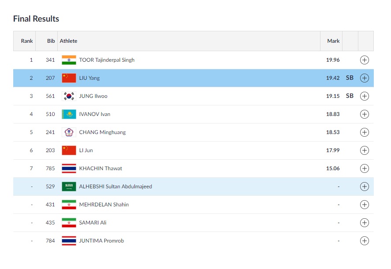The width and height of the screenshot is (391, 269).
Task: Expand JUNTIMA Promrob's details
Action: click(x=364, y=241)
